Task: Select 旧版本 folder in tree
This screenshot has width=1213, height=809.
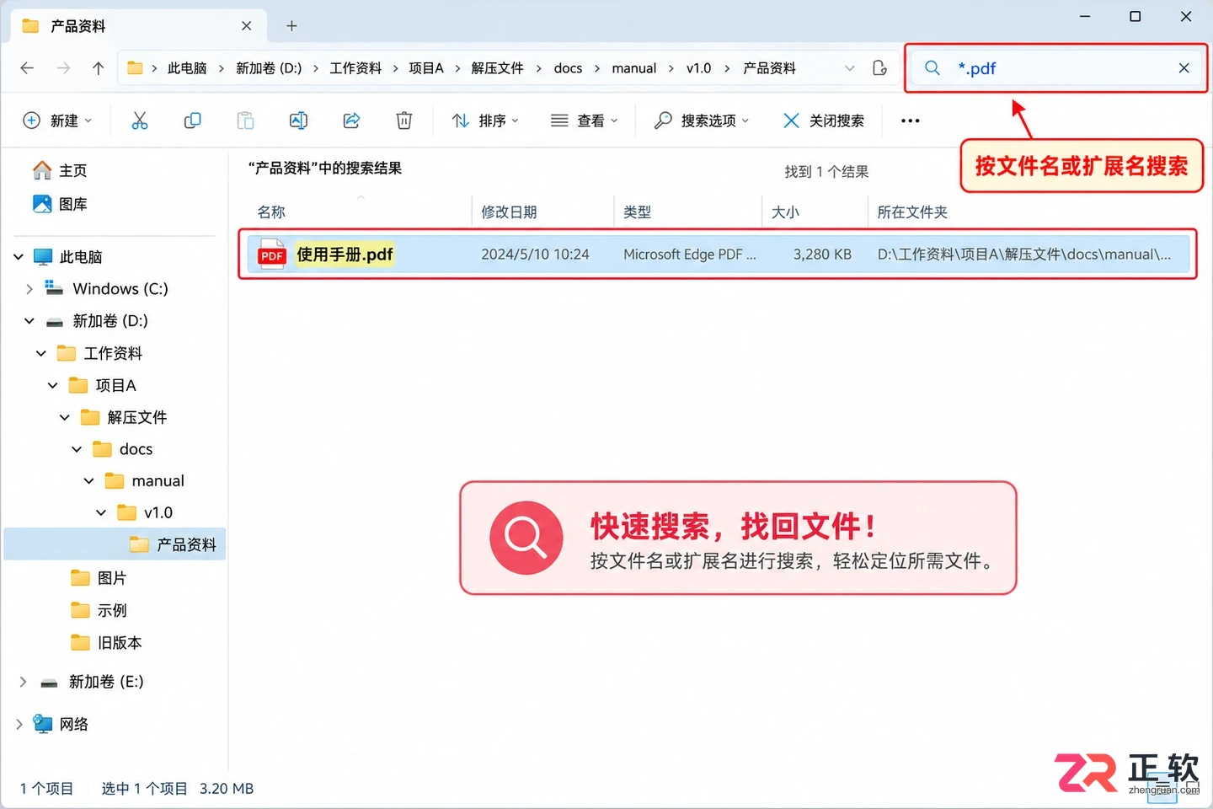Action: point(106,642)
